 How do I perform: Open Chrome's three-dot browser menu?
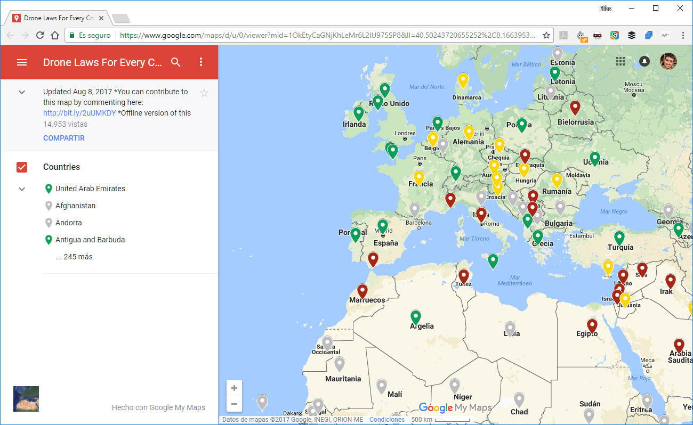click(x=684, y=35)
